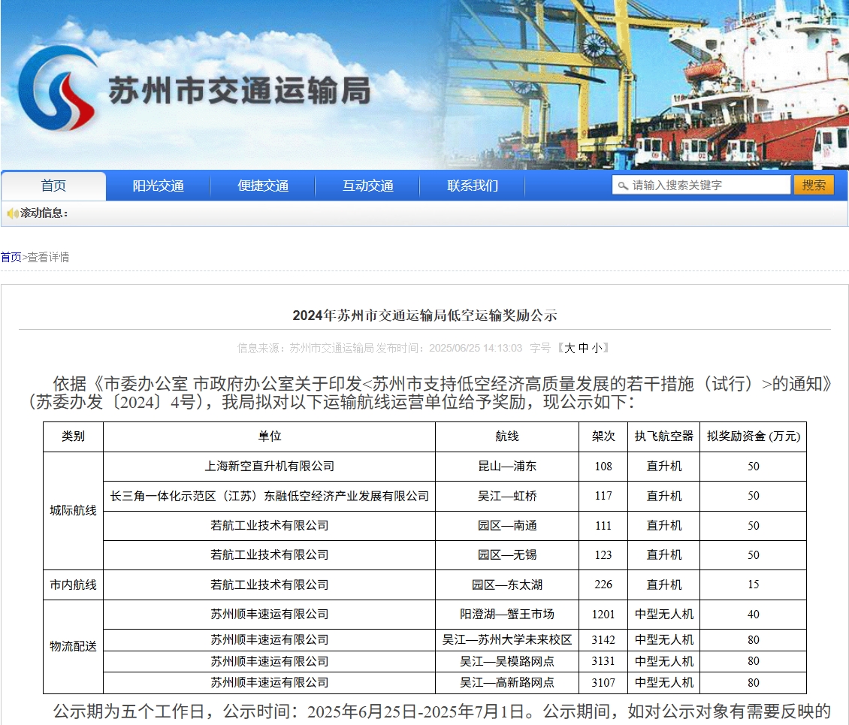Select the 联系我们 navigation item

(473, 186)
